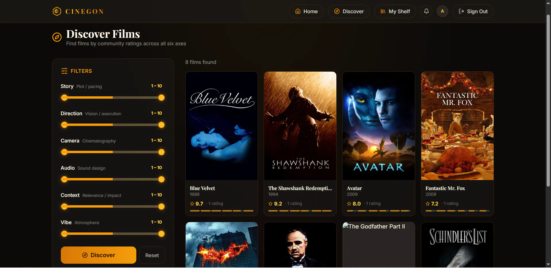The height and width of the screenshot is (268, 551).
Task: Click the Story slider maximum handle
Action: (x=162, y=98)
